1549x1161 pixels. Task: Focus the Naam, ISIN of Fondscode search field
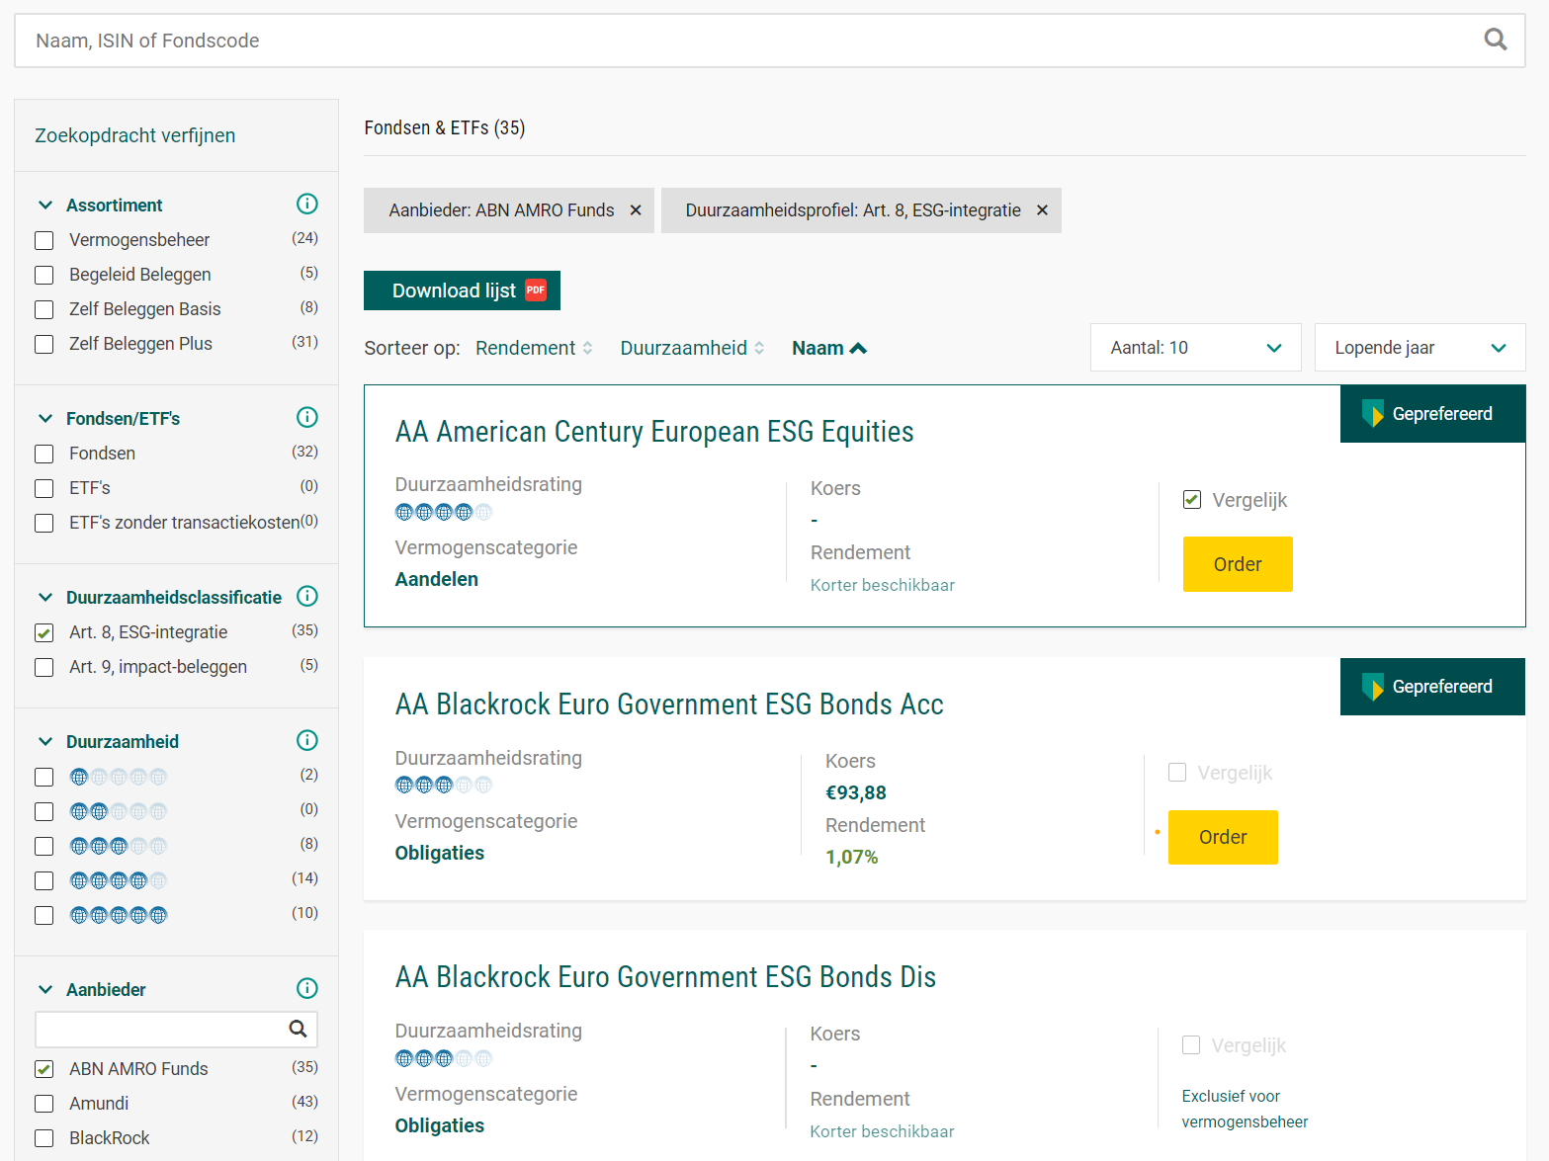tap(770, 41)
